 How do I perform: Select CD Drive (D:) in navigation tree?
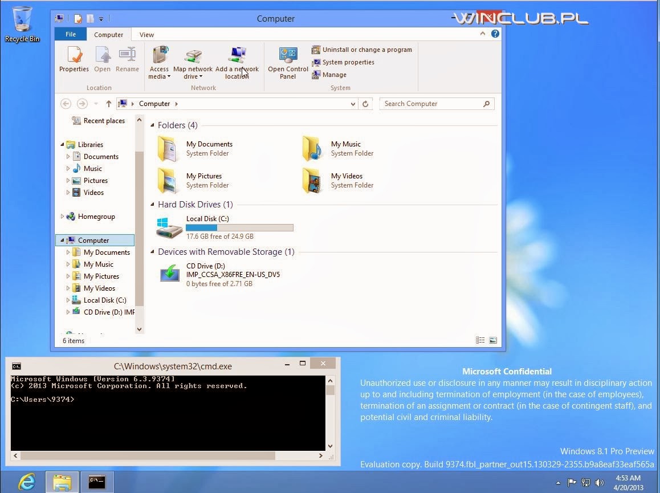point(104,312)
